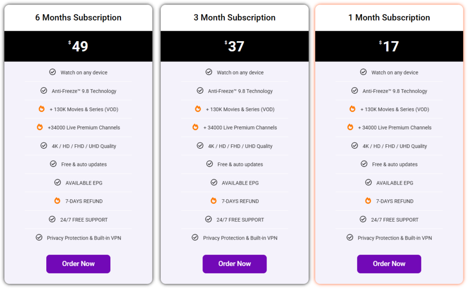Viewport: 469px width, 289px height.
Task: Click flame icon beside 130K Movies in 6 Months plan
Action: [x=42, y=109]
